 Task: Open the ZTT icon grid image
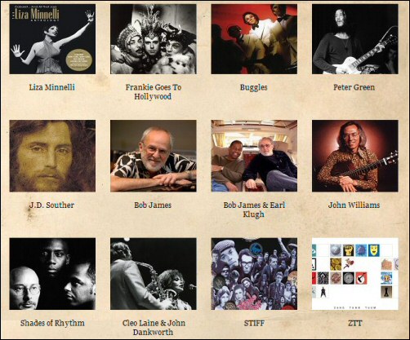(355, 274)
